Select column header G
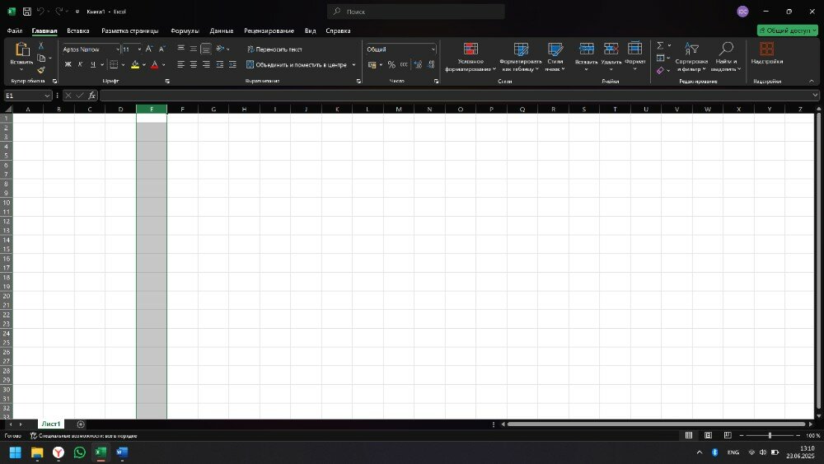The height and width of the screenshot is (464, 824). click(213, 110)
